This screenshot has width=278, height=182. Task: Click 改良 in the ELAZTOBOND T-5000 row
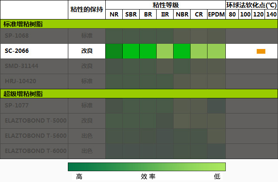click(x=87, y=121)
